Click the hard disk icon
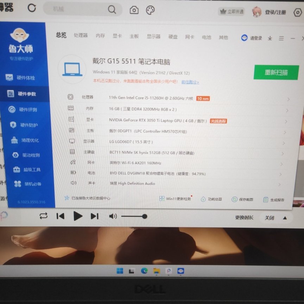The width and height of the screenshot is (304, 304). point(72,152)
